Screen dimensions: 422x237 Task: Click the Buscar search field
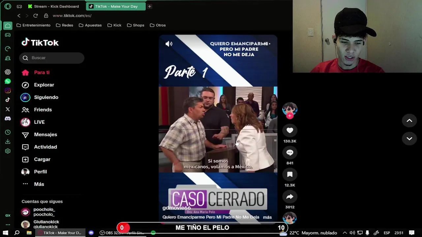[x=52, y=58]
